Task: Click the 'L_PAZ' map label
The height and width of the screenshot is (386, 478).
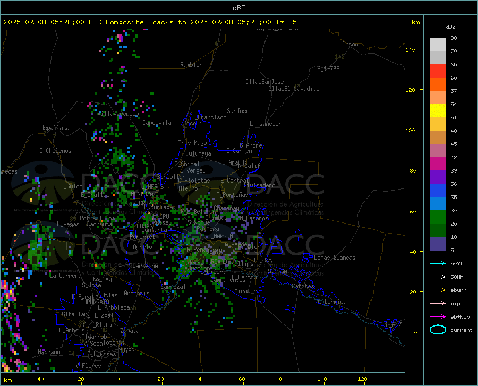Action: point(394,325)
